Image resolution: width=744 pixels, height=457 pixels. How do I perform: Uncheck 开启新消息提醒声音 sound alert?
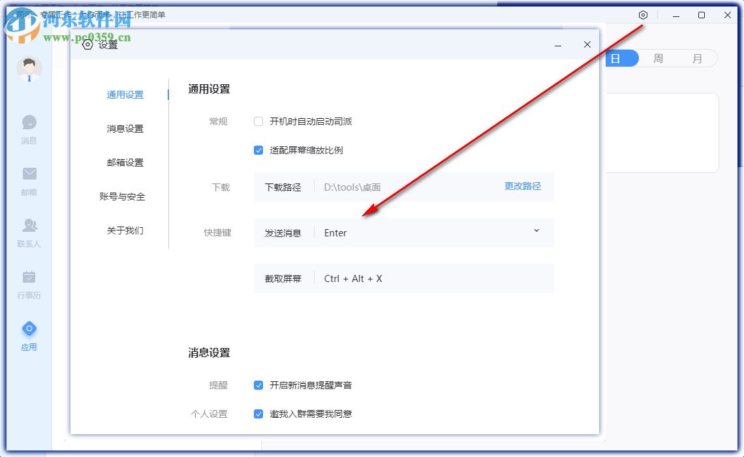click(258, 385)
